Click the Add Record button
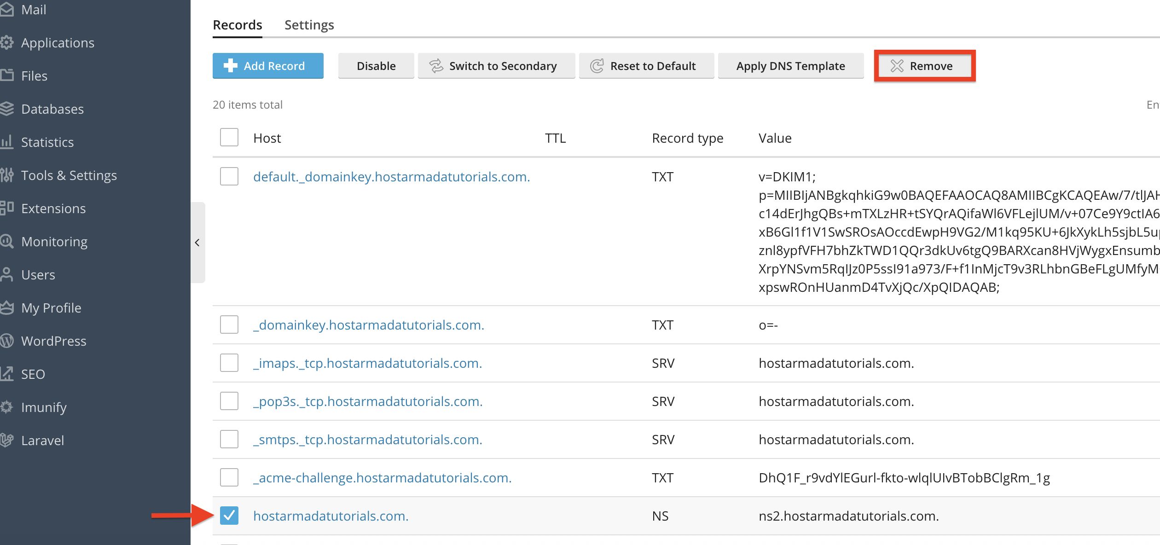This screenshot has height=545, width=1160. 268,66
